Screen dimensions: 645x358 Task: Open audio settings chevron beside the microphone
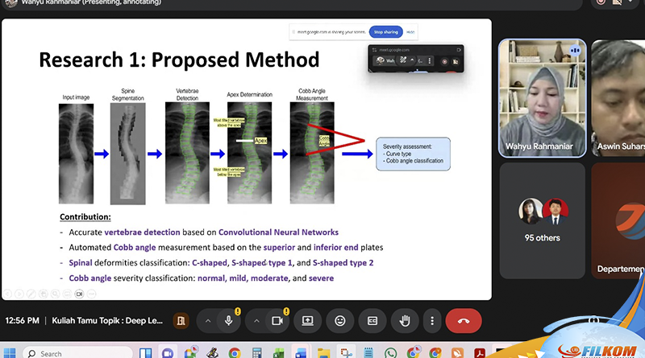pyautogui.click(x=208, y=321)
